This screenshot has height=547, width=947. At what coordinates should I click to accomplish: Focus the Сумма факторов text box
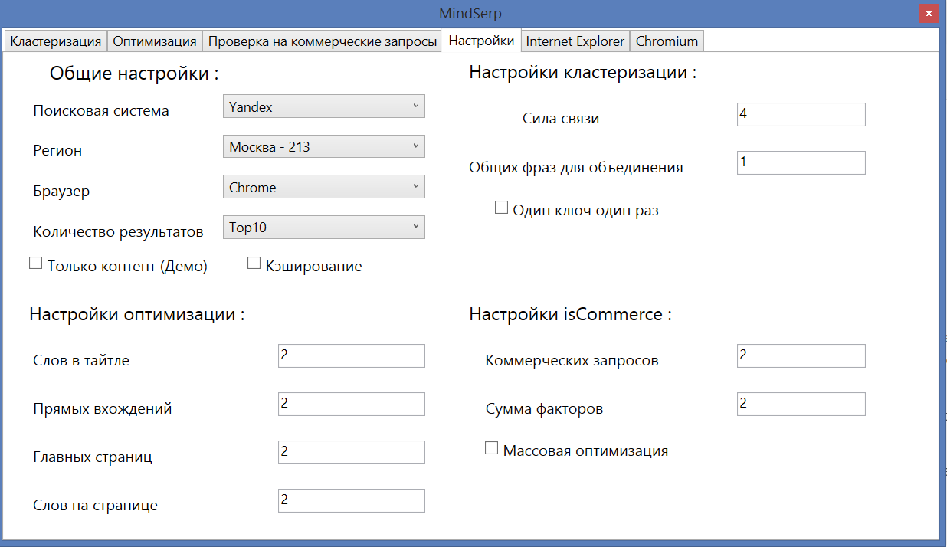801,405
